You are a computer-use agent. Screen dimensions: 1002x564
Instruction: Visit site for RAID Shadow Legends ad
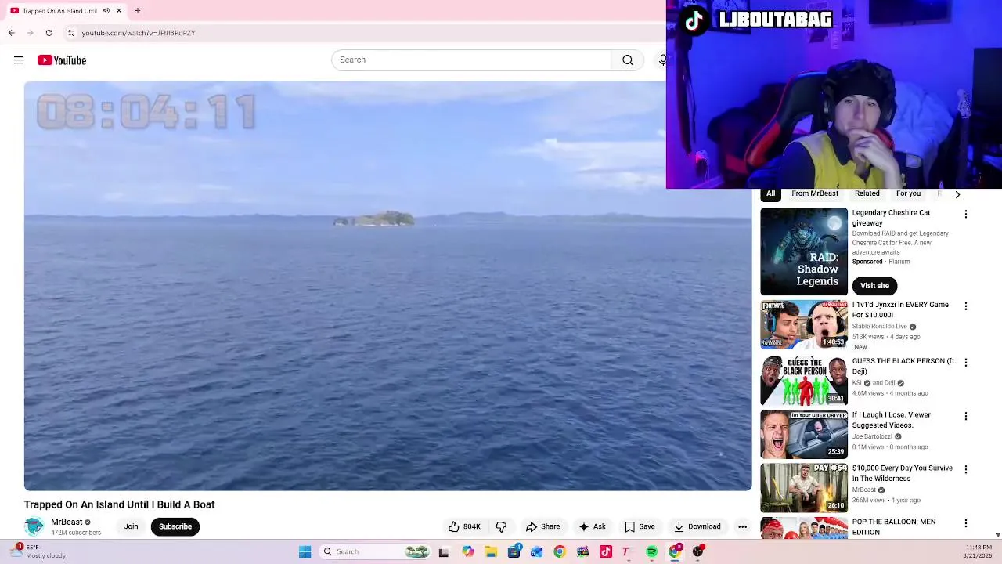(874, 286)
